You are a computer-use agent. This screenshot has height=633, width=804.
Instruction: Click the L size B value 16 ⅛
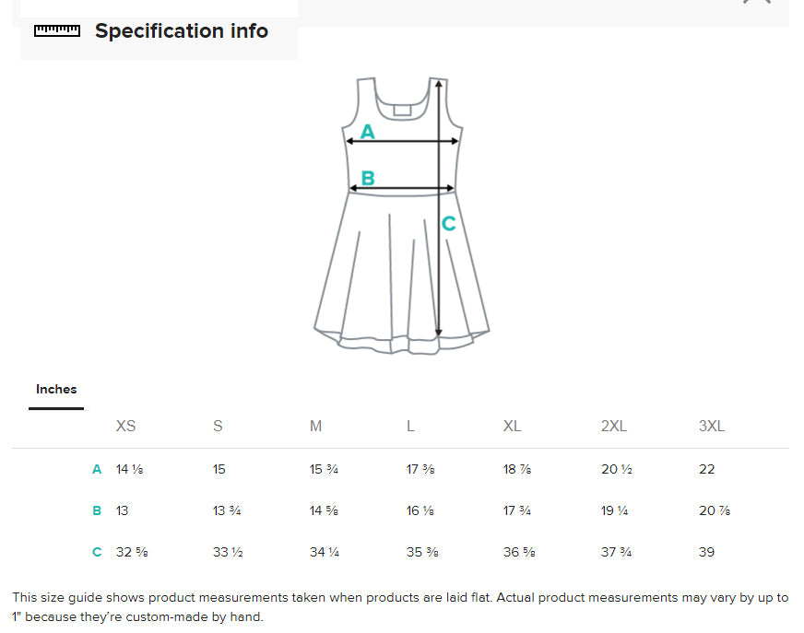420,510
